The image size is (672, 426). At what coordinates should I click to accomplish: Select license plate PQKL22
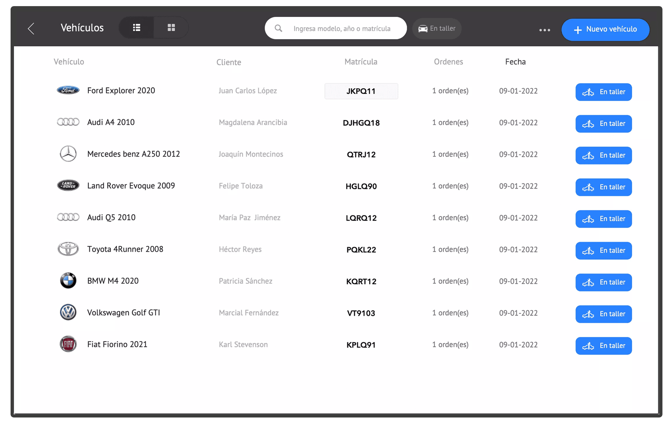pyautogui.click(x=361, y=250)
